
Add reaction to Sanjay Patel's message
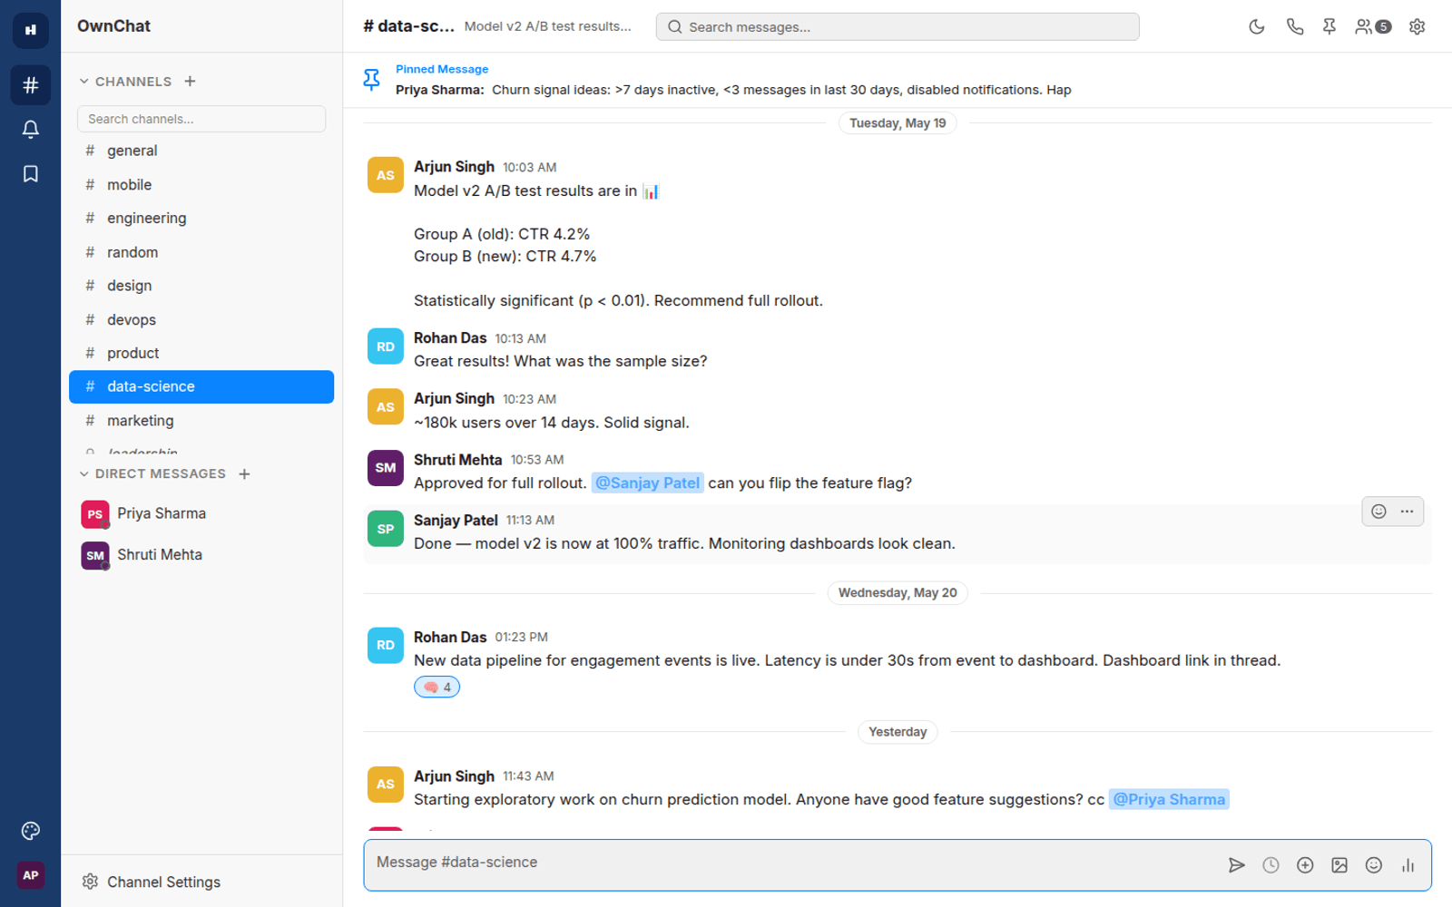1378,512
